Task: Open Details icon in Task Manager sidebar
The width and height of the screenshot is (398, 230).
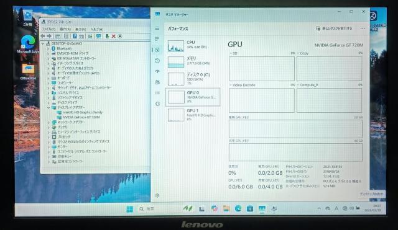Action: [157, 93]
